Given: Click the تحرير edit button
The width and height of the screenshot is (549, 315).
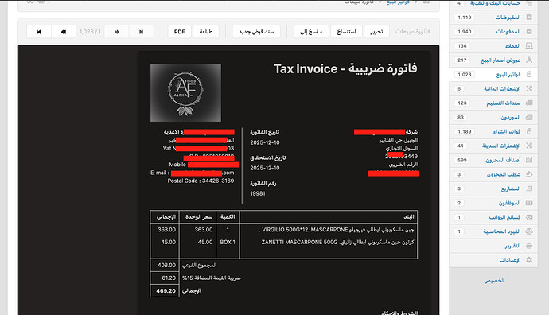Looking at the screenshot, I should pyautogui.click(x=376, y=32).
